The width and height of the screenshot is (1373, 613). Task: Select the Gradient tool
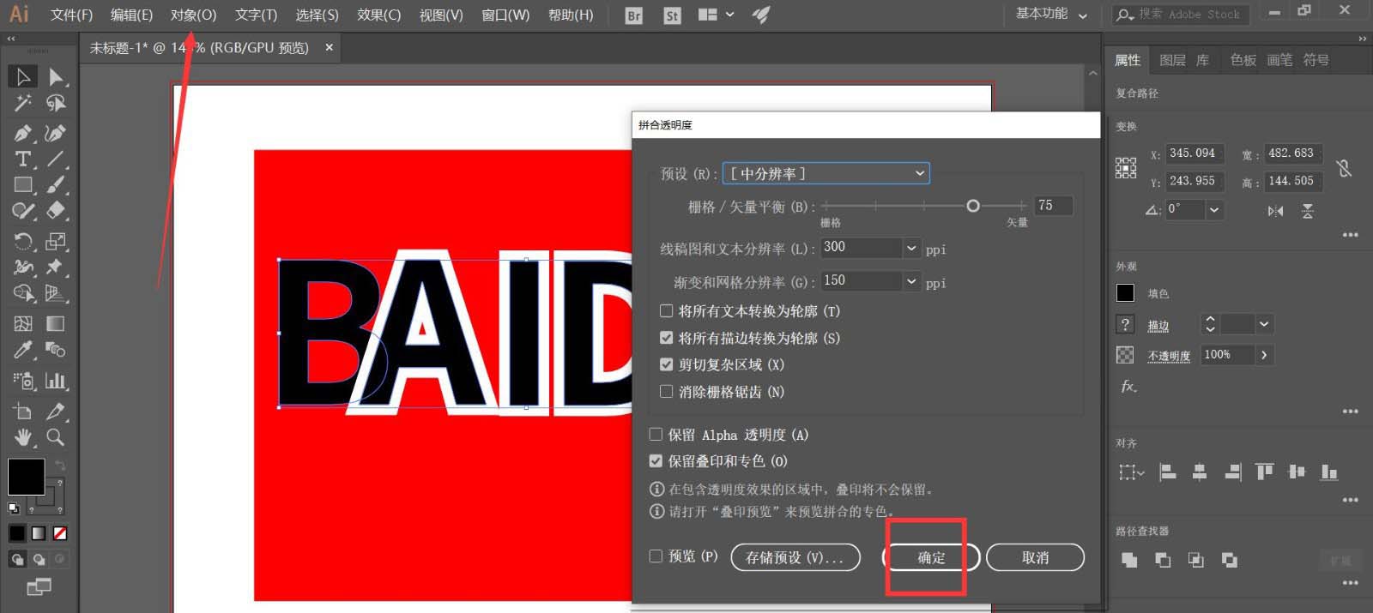(56, 323)
